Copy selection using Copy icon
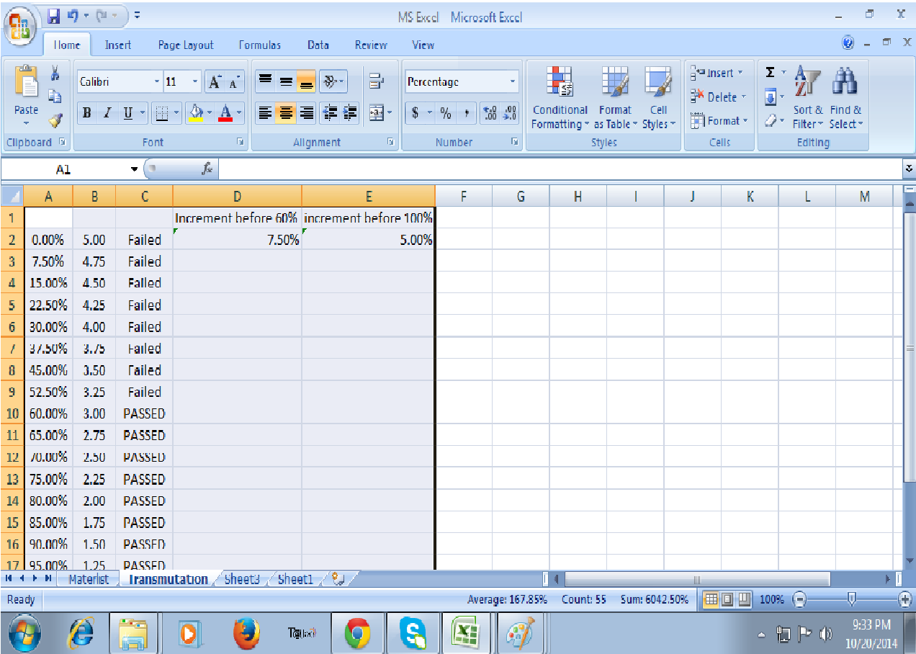The image size is (916, 654). pyautogui.click(x=55, y=97)
